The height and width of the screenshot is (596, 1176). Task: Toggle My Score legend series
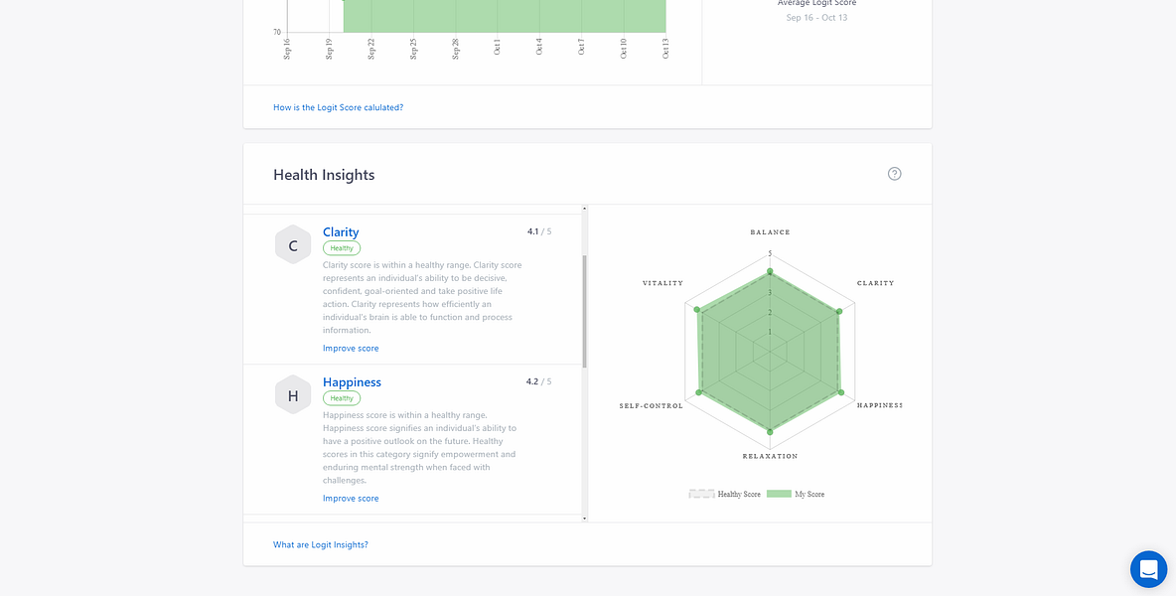pyautogui.click(x=796, y=494)
